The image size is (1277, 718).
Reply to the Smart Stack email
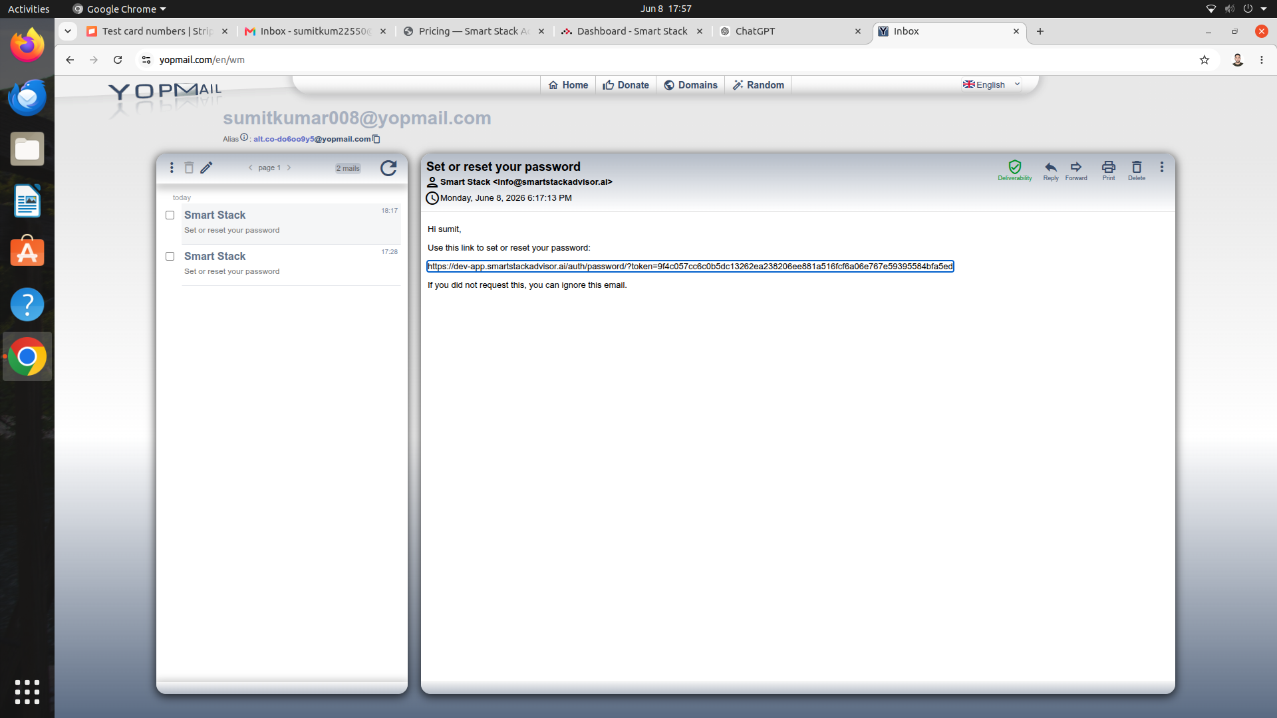coord(1051,170)
